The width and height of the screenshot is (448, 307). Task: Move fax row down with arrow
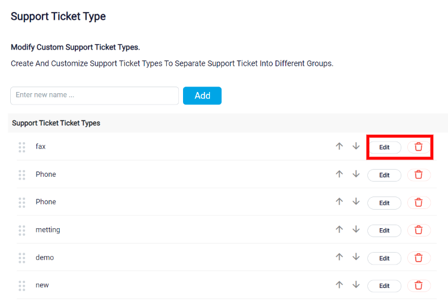[x=356, y=146]
